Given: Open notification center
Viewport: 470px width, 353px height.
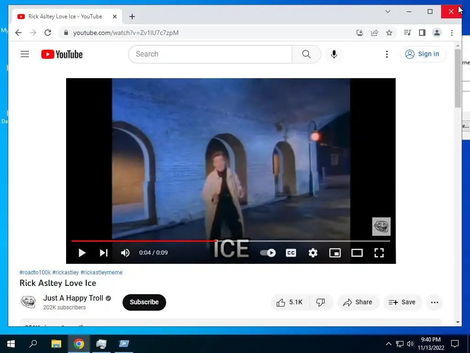Looking at the screenshot, I should click(x=455, y=344).
